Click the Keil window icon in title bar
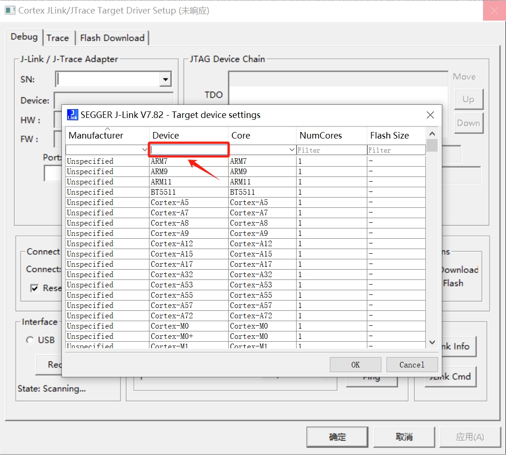The image size is (506, 455). click(x=10, y=10)
